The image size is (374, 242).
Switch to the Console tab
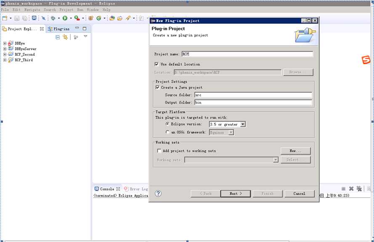coord(107,189)
